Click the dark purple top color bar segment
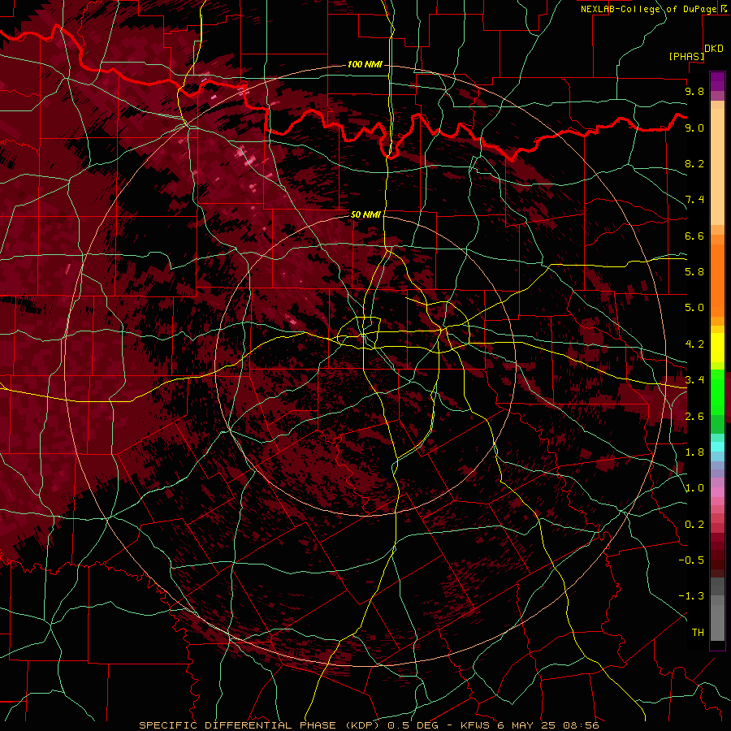The height and width of the screenshot is (731, 731). coord(717,81)
